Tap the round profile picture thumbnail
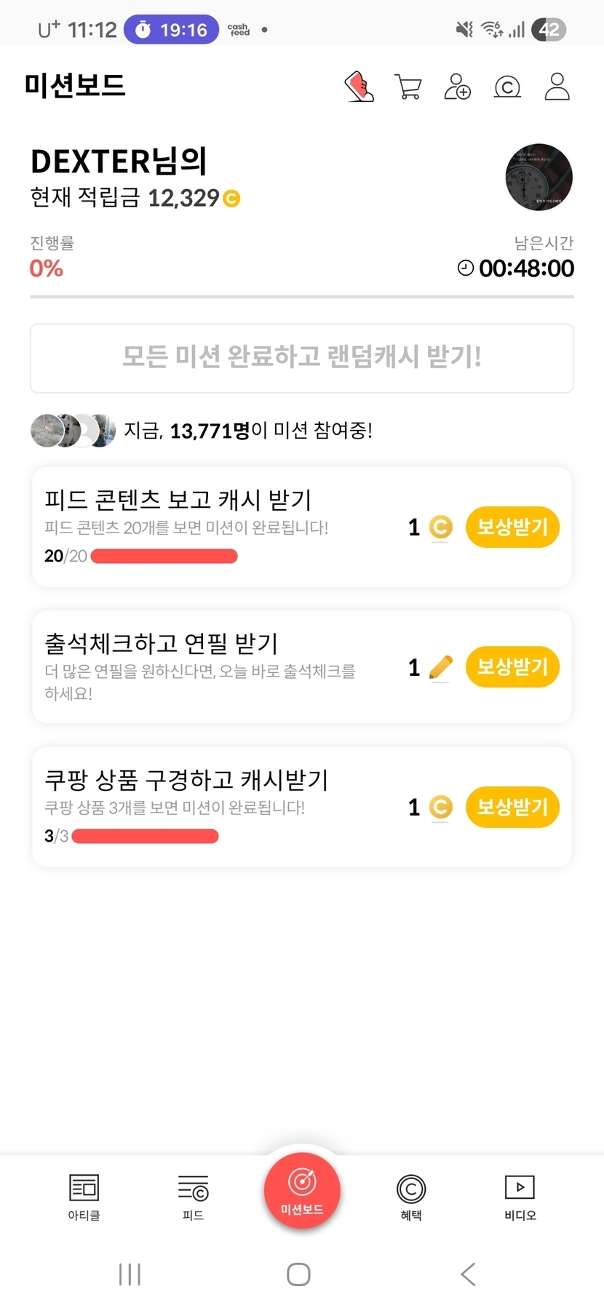 coord(539,177)
